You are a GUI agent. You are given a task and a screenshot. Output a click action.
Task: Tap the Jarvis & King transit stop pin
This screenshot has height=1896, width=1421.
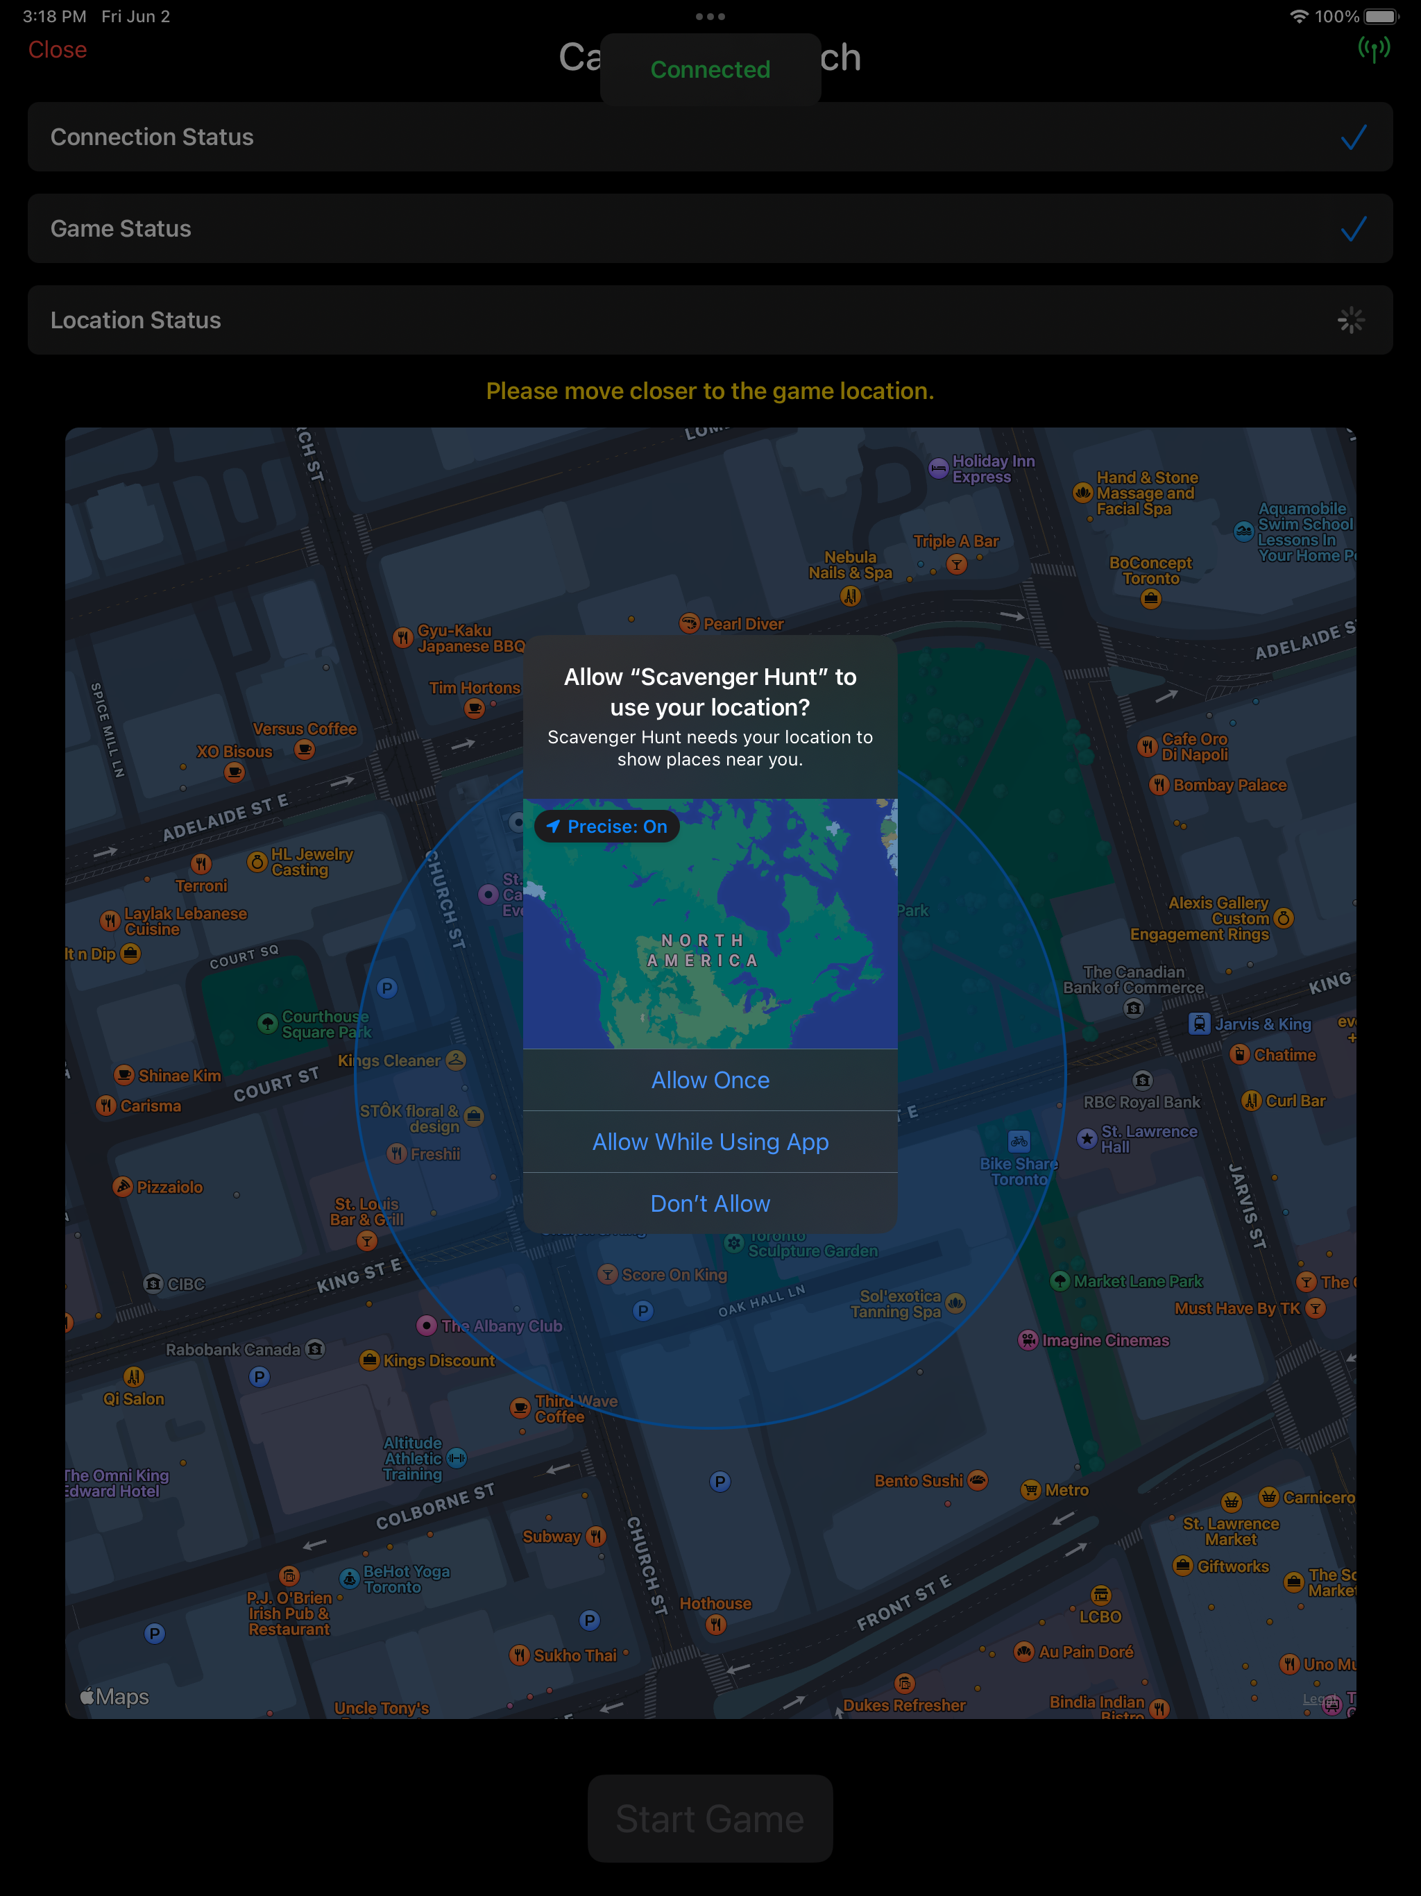pos(1199,1024)
